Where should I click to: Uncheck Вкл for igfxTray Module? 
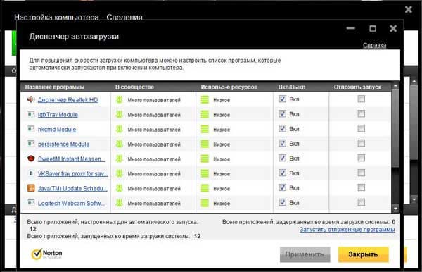pos(282,113)
